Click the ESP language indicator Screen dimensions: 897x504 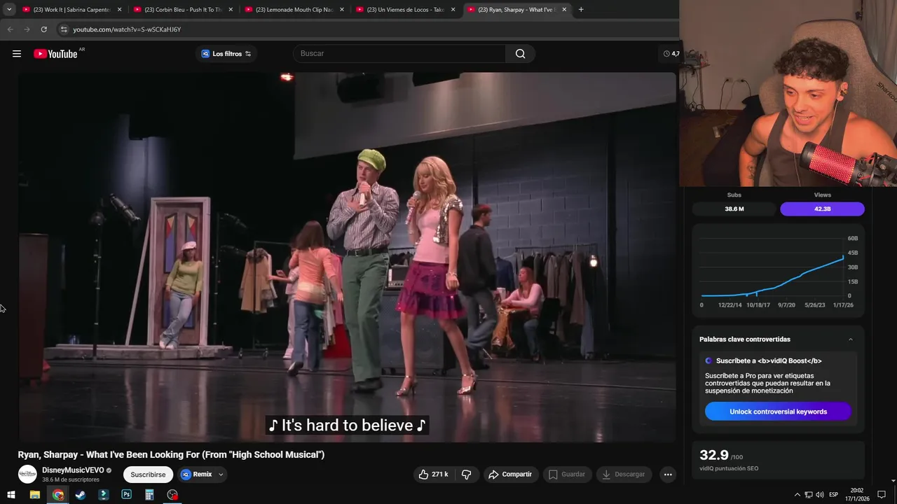point(833,495)
